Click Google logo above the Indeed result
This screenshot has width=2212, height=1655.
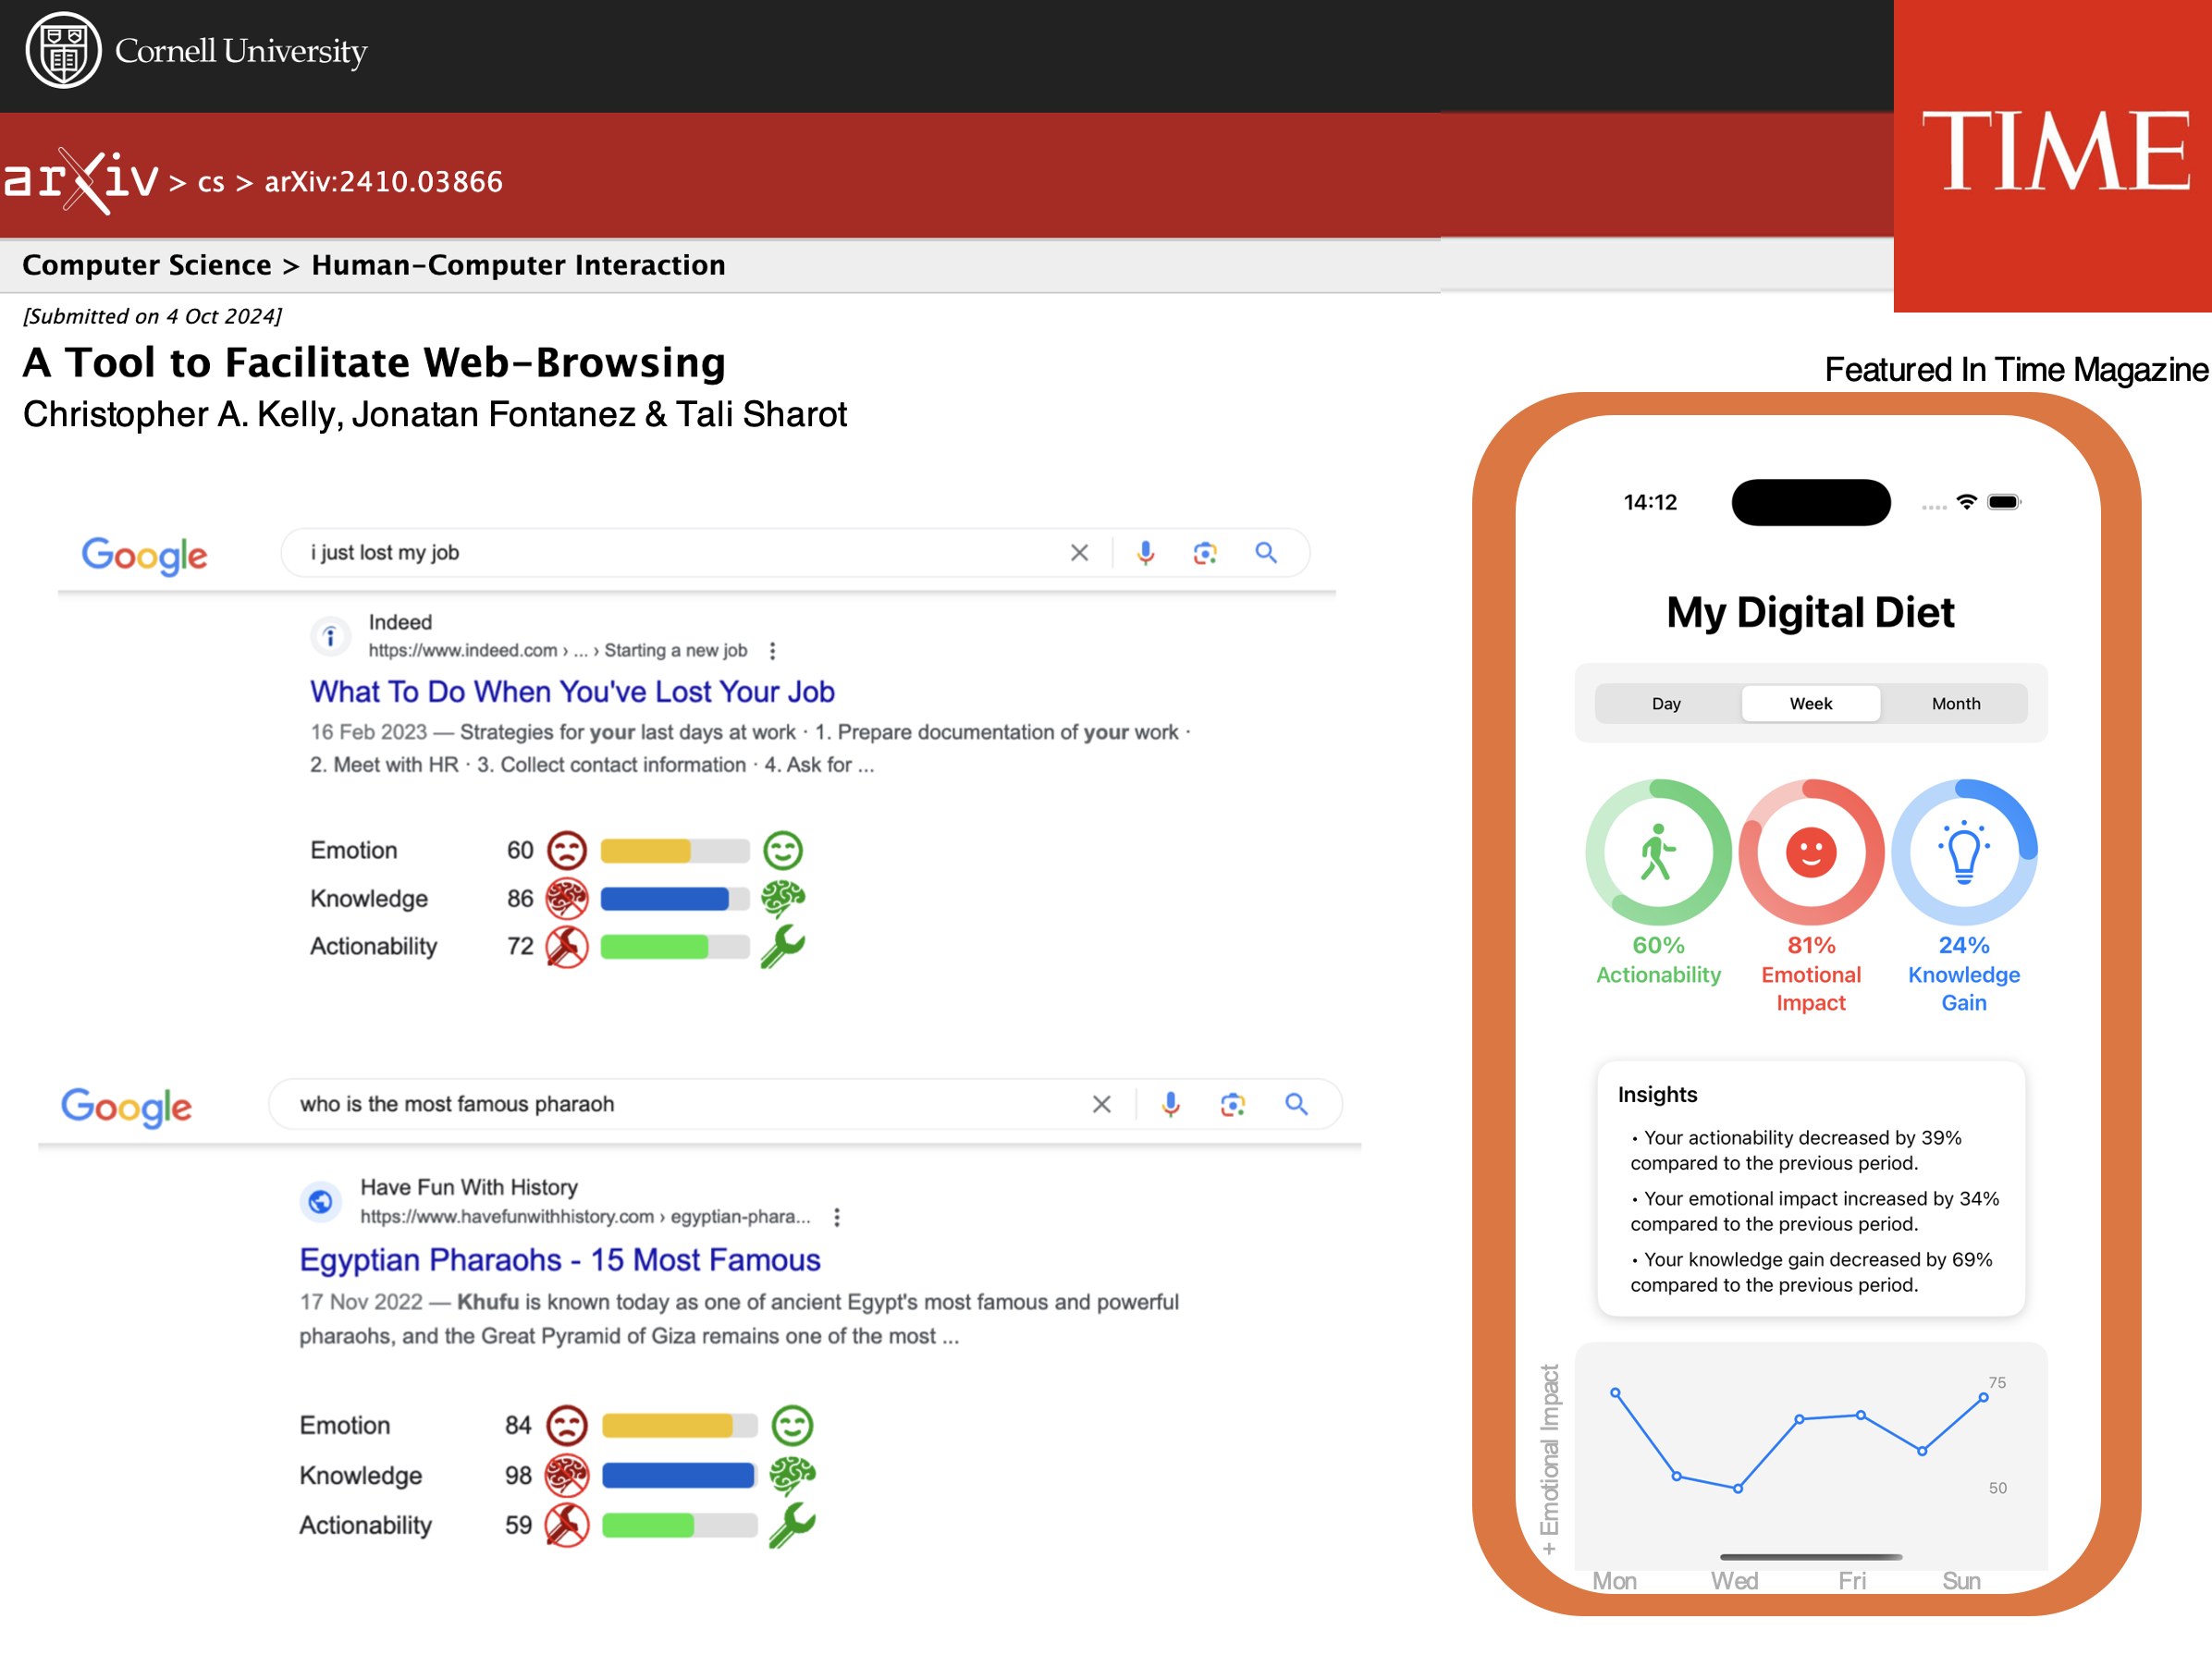(145, 556)
